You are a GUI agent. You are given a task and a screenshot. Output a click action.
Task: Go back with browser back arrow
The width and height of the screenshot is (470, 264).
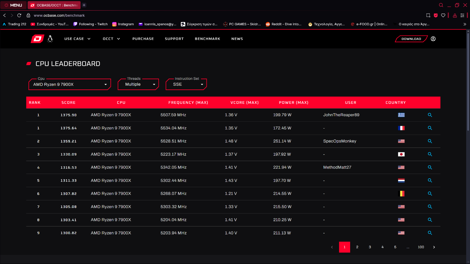click(x=4, y=15)
